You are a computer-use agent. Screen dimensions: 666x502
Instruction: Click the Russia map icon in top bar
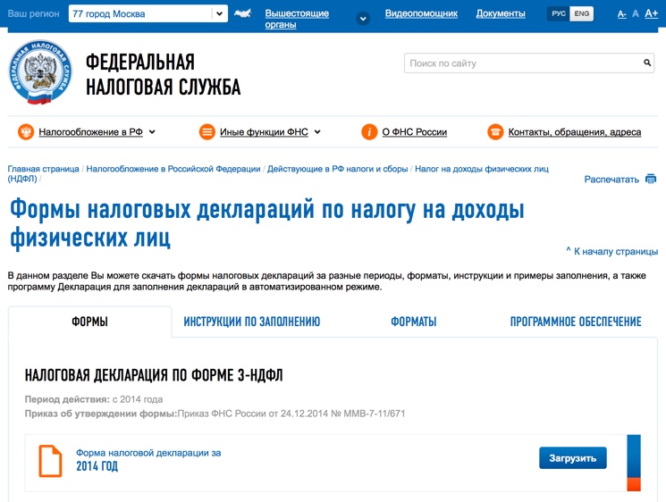point(242,13)
